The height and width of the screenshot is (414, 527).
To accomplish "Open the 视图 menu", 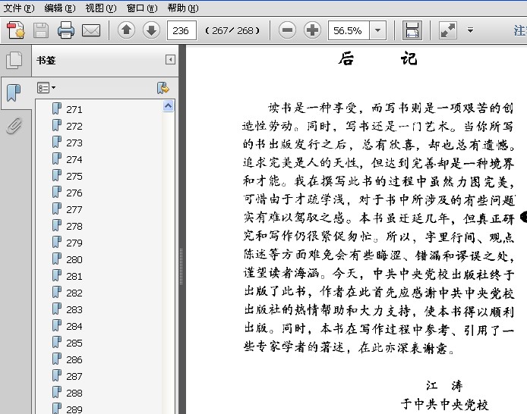I will coord(100,8).
